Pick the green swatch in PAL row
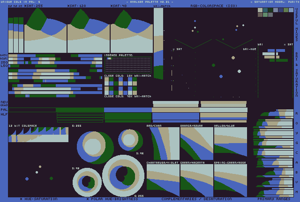Image resolution: width=300 pixels, height=202 pixels. (x=80, y=110)
